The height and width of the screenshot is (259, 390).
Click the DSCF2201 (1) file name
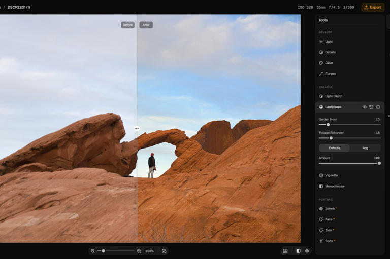click(19, 7)
